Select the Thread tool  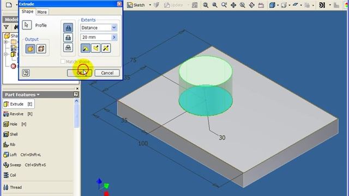tap(13, 187)
